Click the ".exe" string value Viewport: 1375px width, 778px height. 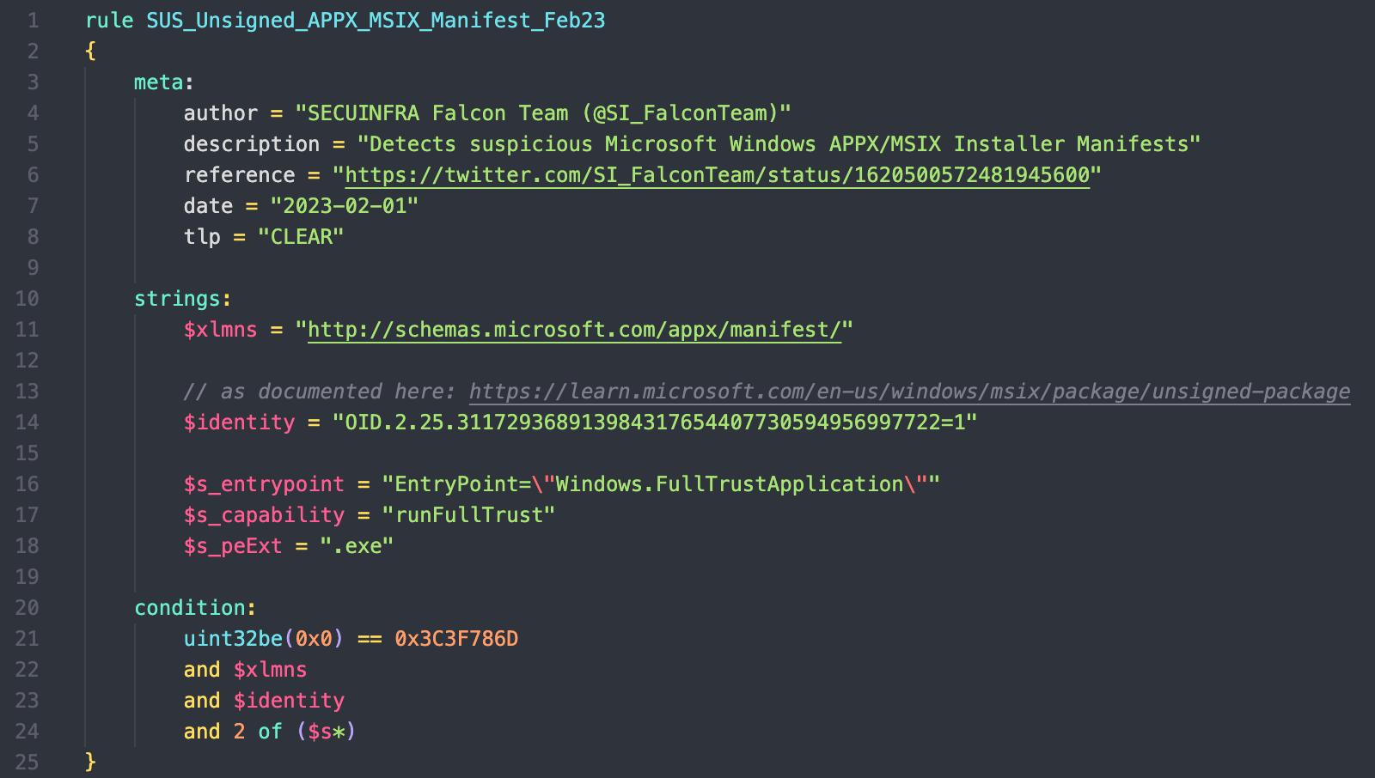[357, 546]
